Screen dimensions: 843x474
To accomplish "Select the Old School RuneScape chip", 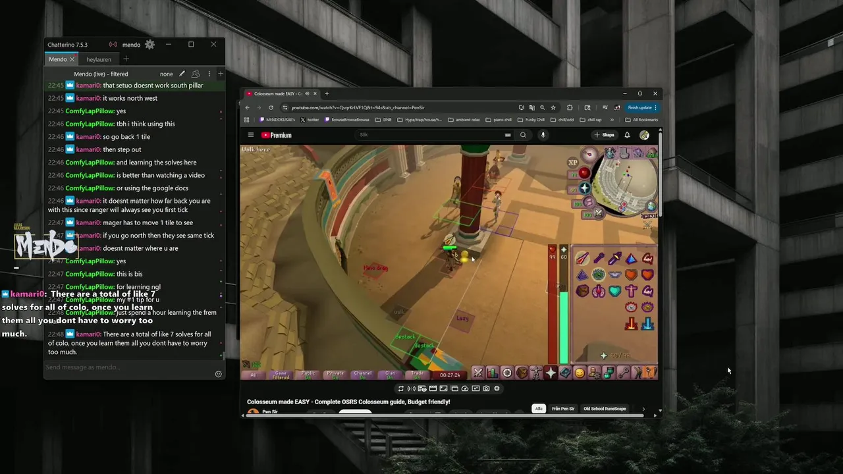I will 605,409.
